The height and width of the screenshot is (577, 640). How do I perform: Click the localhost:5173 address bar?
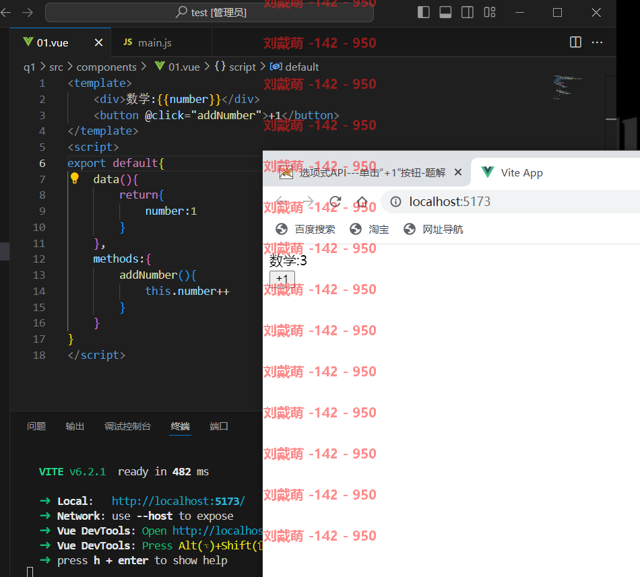[511, 201]
